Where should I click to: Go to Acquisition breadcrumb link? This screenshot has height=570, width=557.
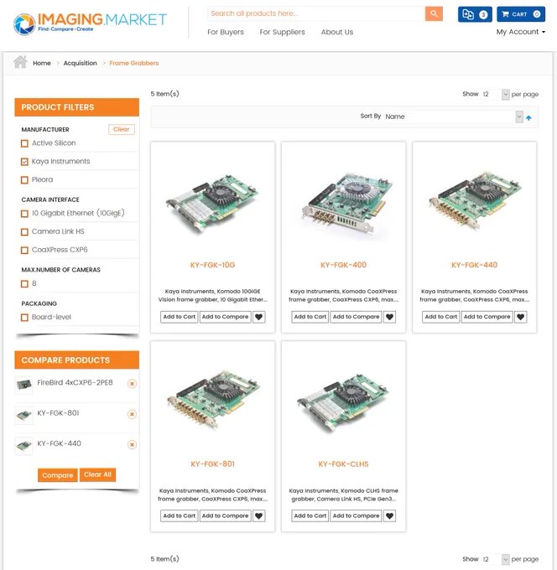click(80, 63)
